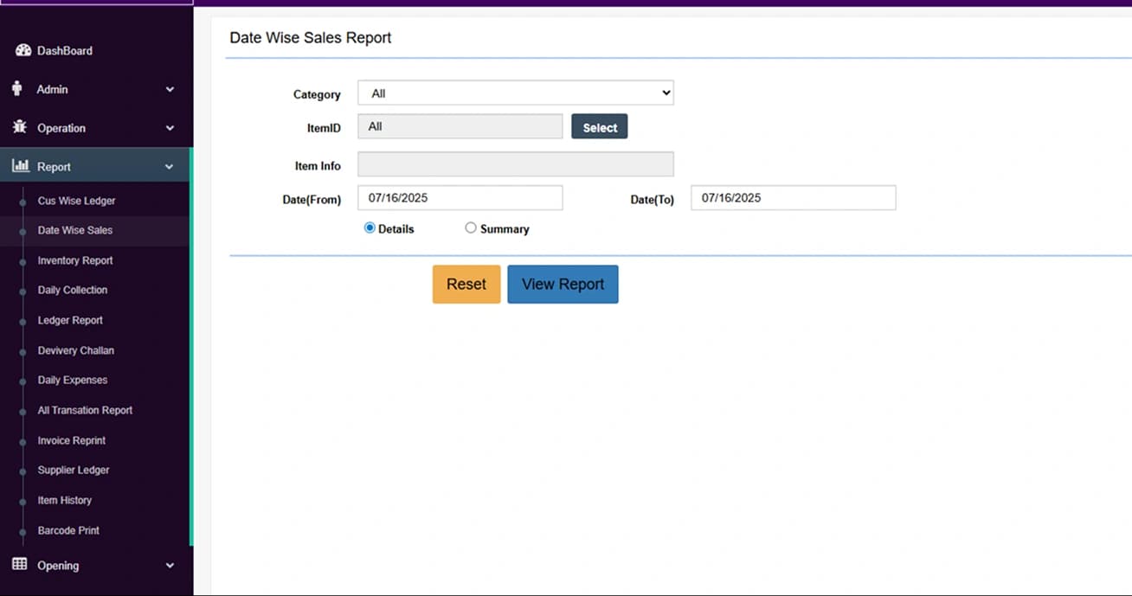Expand the Admin menu chevron

pyautogui.click(x=170, y=89)
